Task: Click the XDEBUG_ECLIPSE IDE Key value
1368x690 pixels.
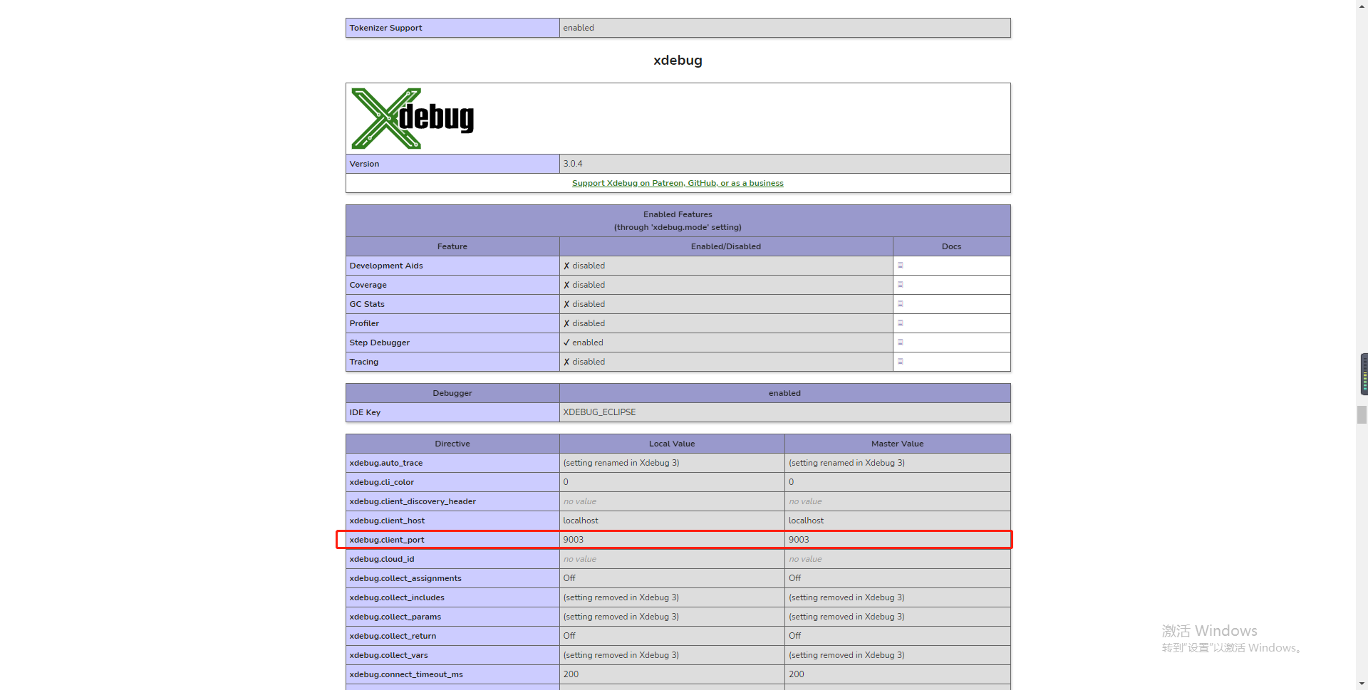Action: [599, 412]
